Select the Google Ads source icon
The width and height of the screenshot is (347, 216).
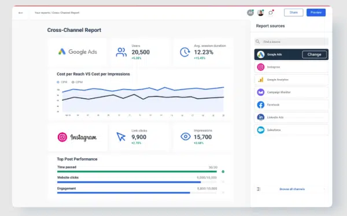pyautogui.click(x=261, y=54)
